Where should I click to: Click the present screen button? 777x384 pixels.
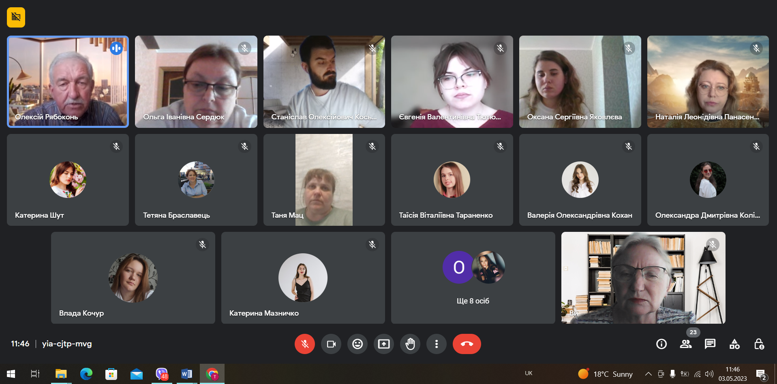384,344
